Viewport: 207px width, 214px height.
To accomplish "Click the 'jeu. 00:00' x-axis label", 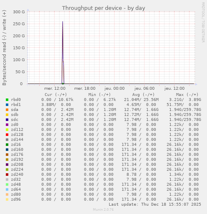I will tap(115, 89).
